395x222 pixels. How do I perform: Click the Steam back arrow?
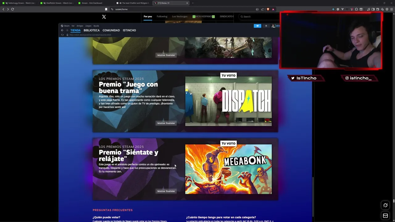62,30
